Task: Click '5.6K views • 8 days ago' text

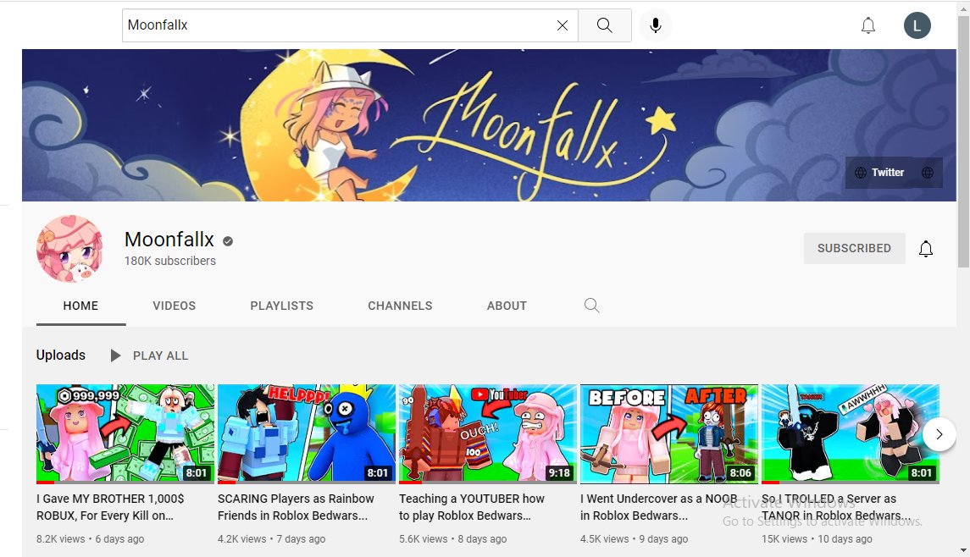Action: pyautogui.click(x=453, y=539)
